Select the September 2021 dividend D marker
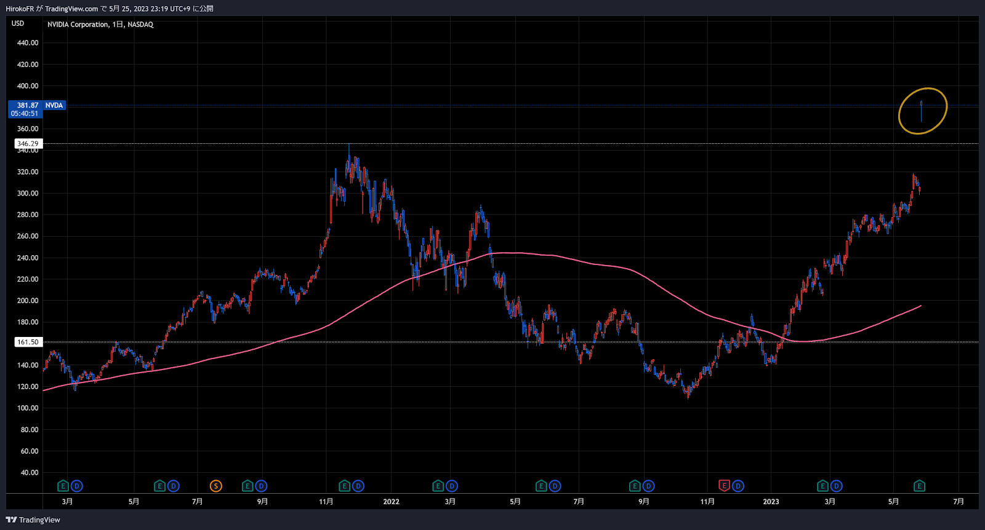This screenshot has width=985, height=530. (261, 486)
